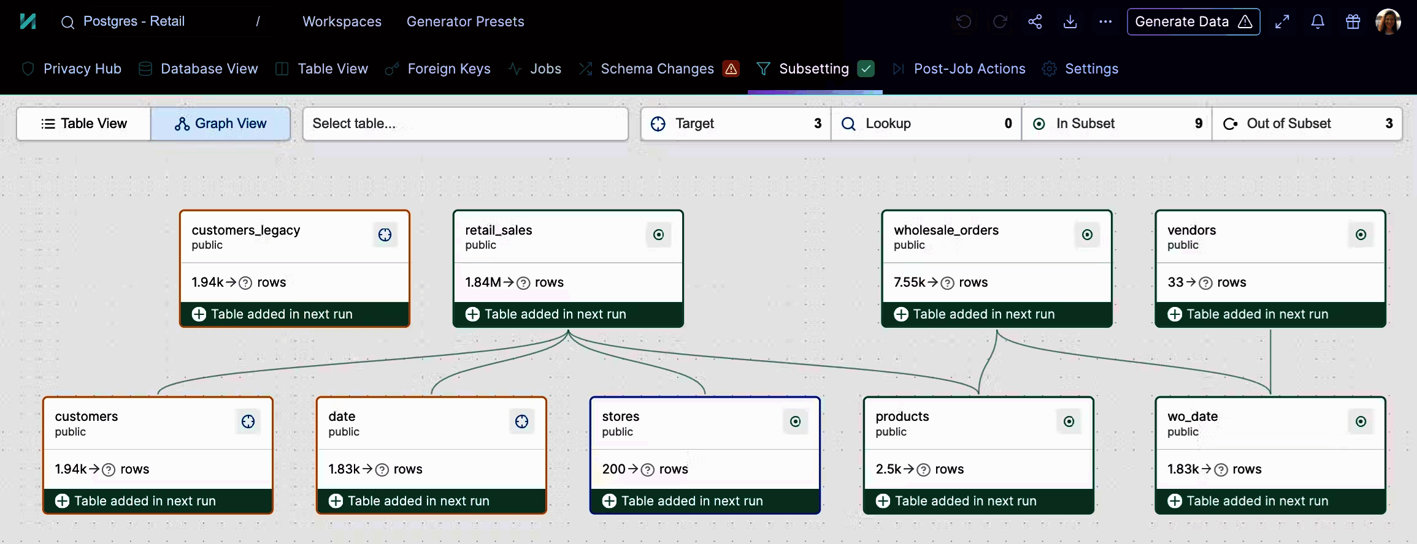Open the Post-Job Actions tab
Viewport: 1417px width, 544px height.
tap(969, 69)
